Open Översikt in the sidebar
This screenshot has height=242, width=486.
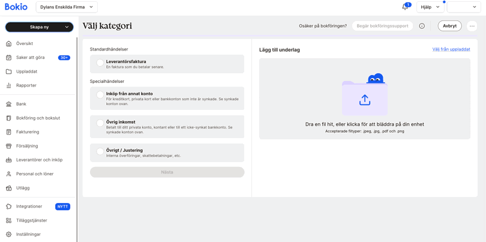(x=25, y=43)
